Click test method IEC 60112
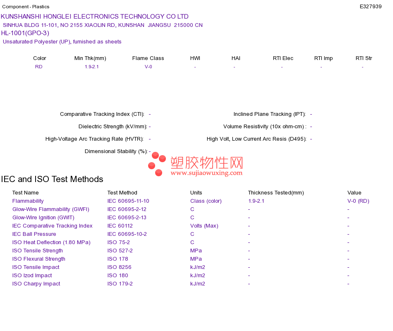Screen dimensions: 393x331 (120, 225)
